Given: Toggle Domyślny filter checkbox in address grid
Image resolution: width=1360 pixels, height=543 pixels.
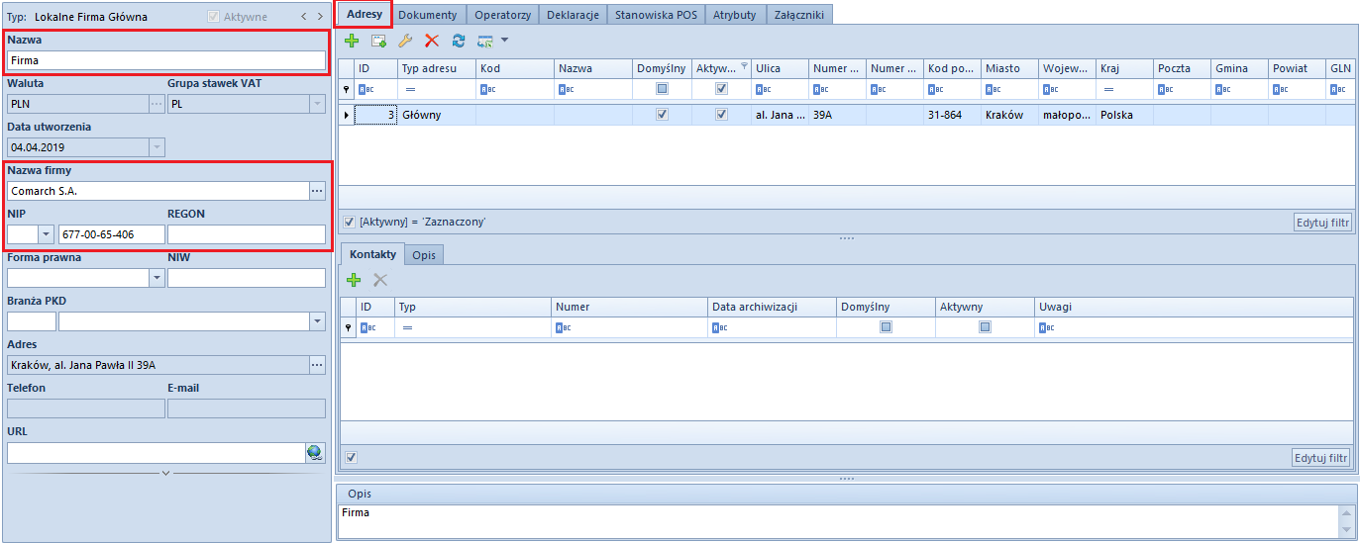Looking at the screenshot, I should click(x=663, y=89).
